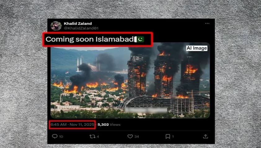Screen dimensions: 261x148
Task: Open the share upload arrow icon
Action: [206, 136]
